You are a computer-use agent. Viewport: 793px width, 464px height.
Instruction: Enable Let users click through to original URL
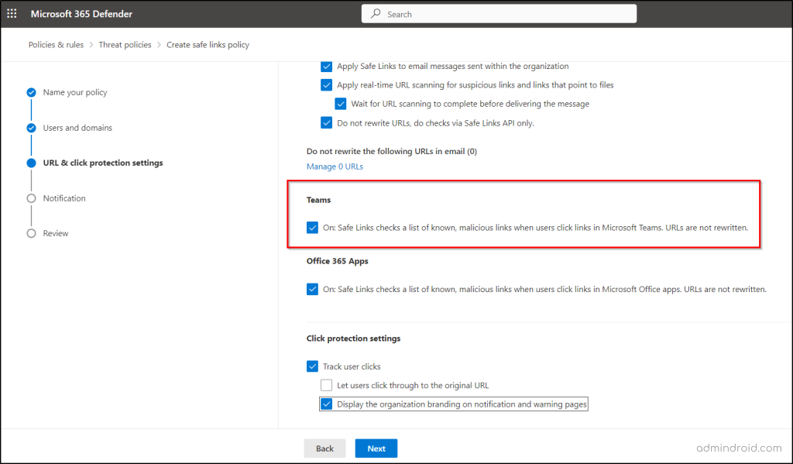point(326,384)
